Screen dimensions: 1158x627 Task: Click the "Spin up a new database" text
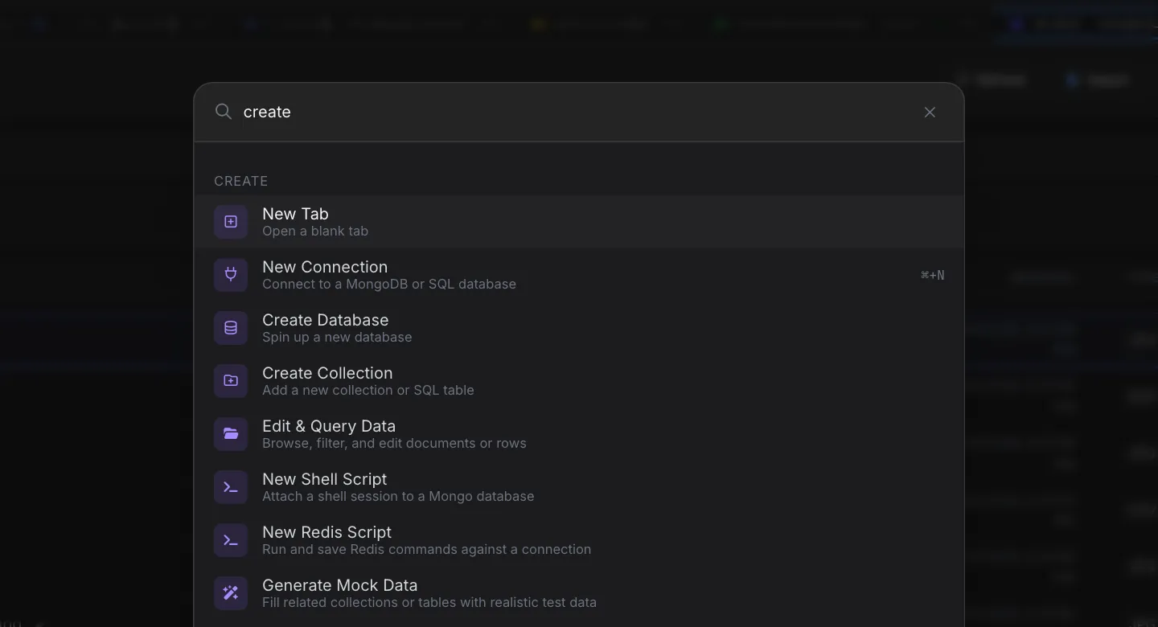(337, 338)
